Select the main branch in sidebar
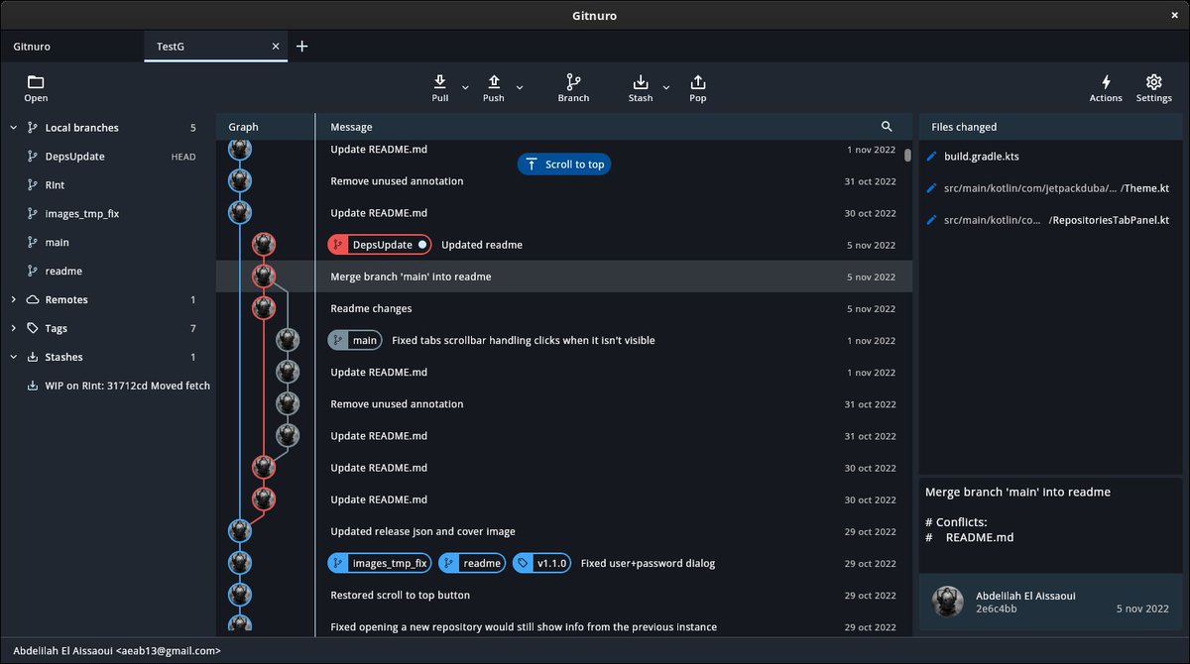The width and height of the screenshot is (1190, 664). point(107,243)
